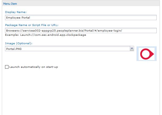Toggle Launch automatically on start-up checkbox
The image size is (162, 115).
pos(7,67)
